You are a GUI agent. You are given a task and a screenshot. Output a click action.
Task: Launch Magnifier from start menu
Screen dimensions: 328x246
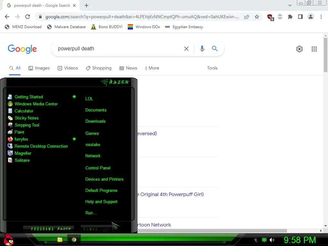tap(20, 153)
